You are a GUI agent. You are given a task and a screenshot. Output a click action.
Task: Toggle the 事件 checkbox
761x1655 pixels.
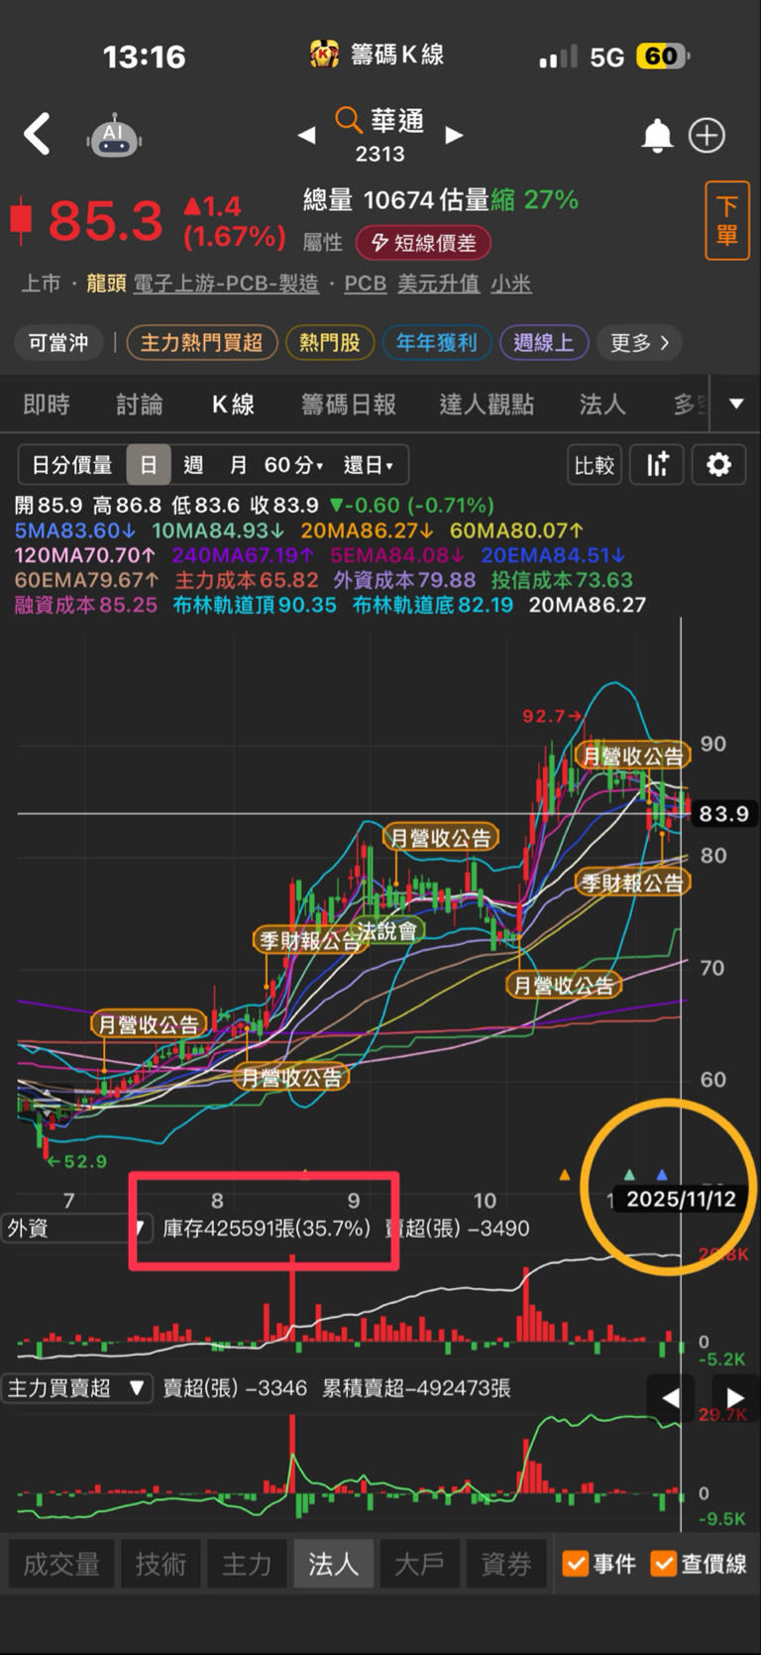coord(598,1564)
